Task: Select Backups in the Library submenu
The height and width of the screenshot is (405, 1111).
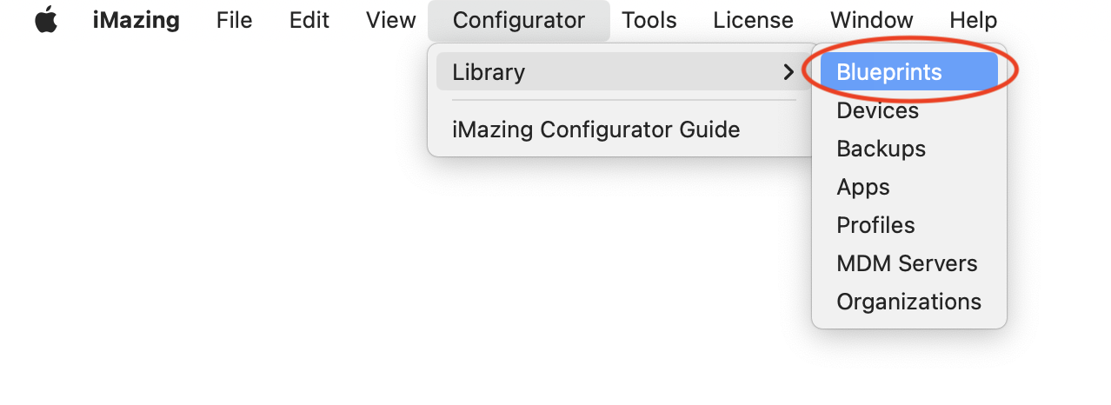Action: click(x=881, y=149)
